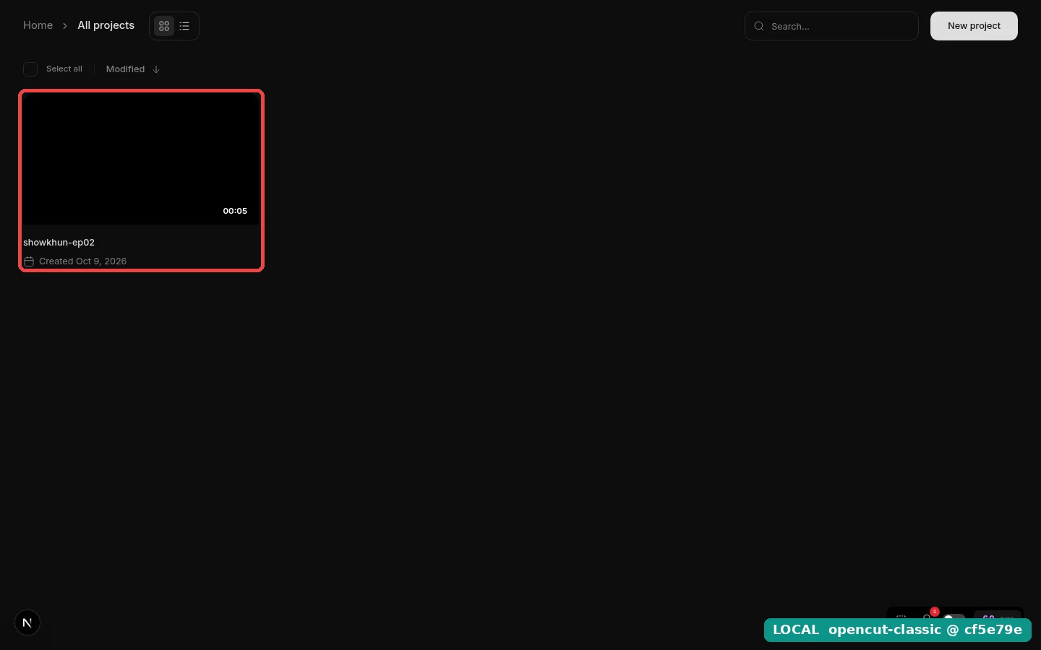Click the calendar icon beside Created date
Viewport: 1041px width, 650px height.
tap(29, 261)
